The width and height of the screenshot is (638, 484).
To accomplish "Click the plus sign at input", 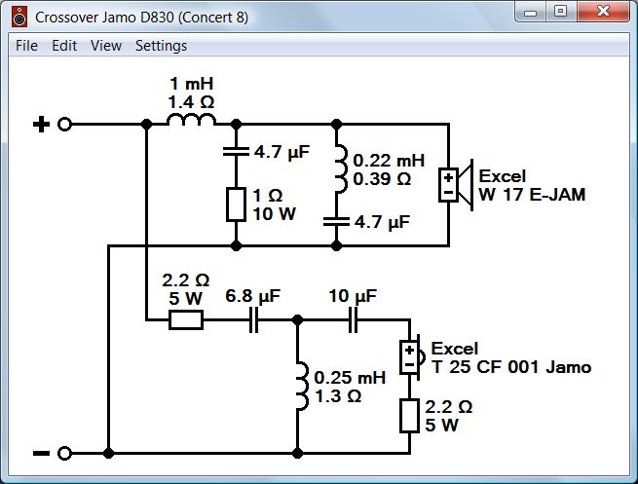I will pyautogui.click(x=41, y=124).
